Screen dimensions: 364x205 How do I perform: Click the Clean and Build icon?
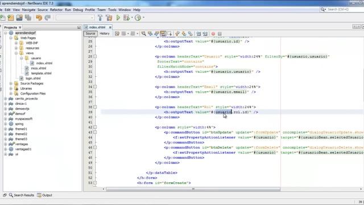(109, 18)
